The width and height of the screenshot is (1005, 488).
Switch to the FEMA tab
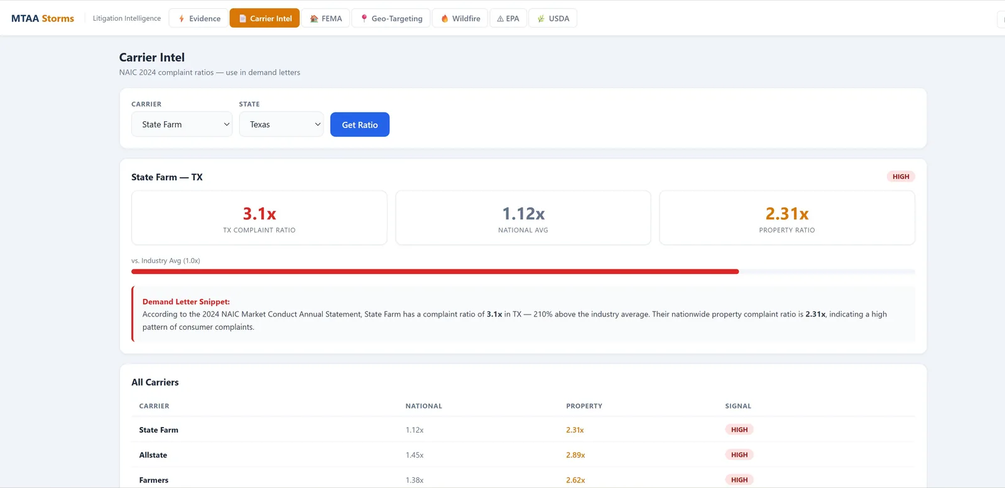coord(326,18)
